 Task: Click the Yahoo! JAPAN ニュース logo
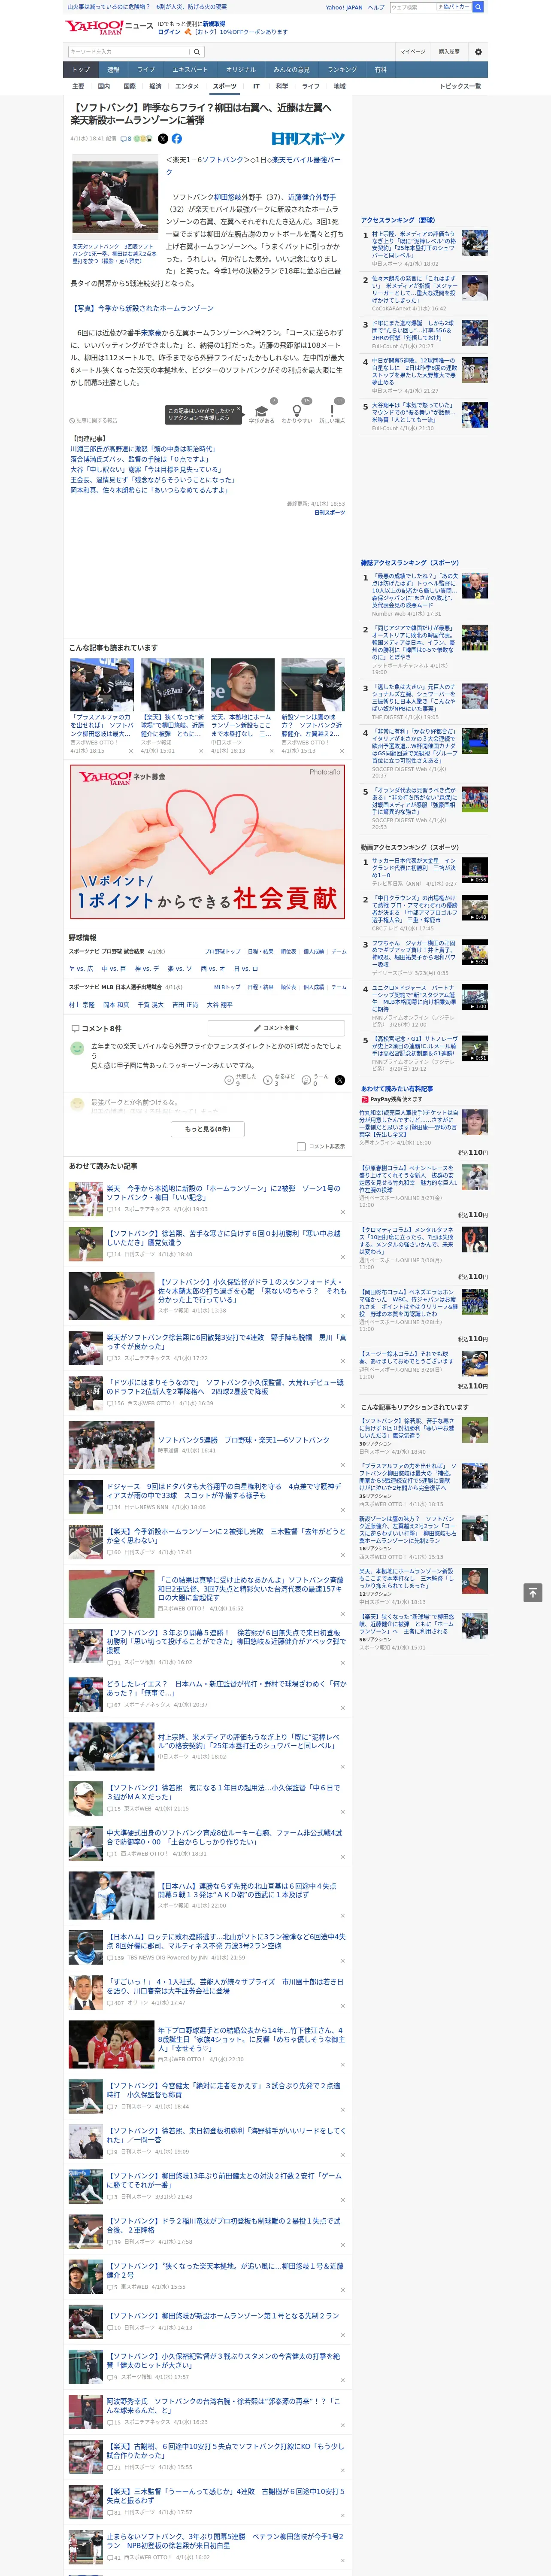[x=110, y=27]
